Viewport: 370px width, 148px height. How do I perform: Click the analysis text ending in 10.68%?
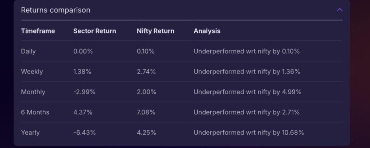(249, 133)
